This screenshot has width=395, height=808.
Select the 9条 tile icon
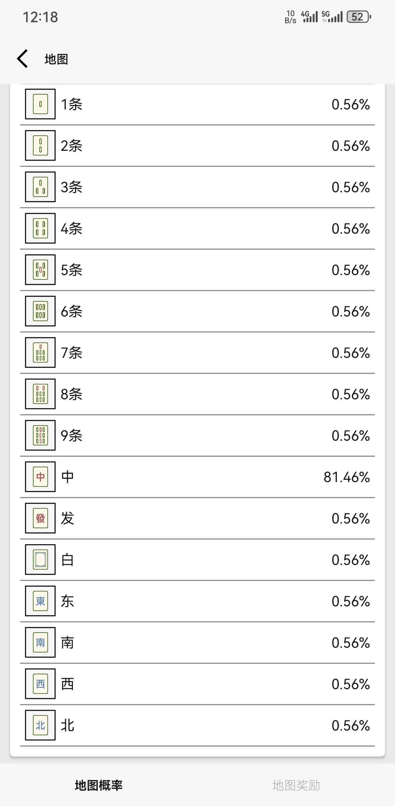tap(40, 435)
